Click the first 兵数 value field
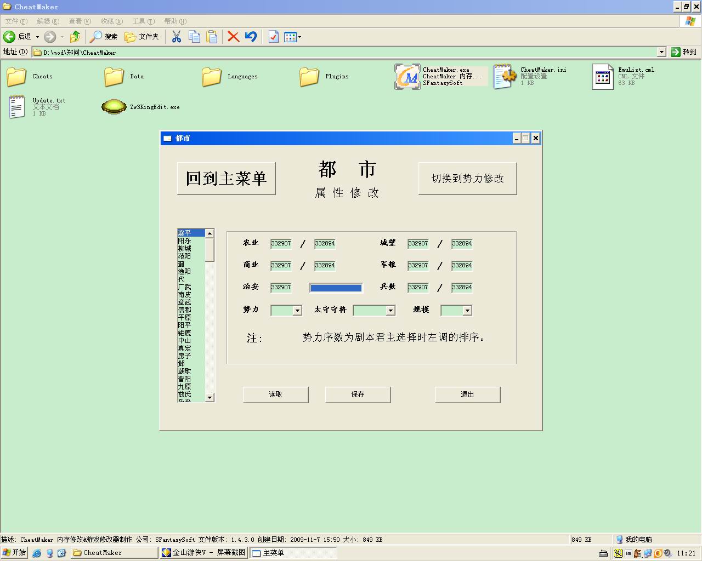 coord(418,288)
